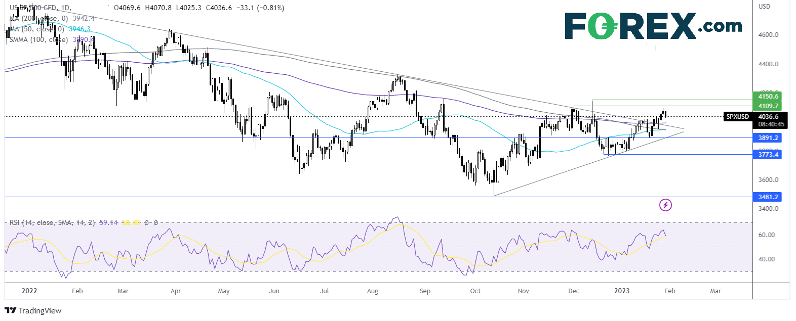Click the 2023 label on time axis
The height and width of the screenshot is (321, 796).
622,291
